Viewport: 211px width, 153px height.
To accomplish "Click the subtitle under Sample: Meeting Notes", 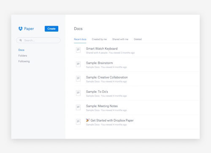I will (106, 110).
